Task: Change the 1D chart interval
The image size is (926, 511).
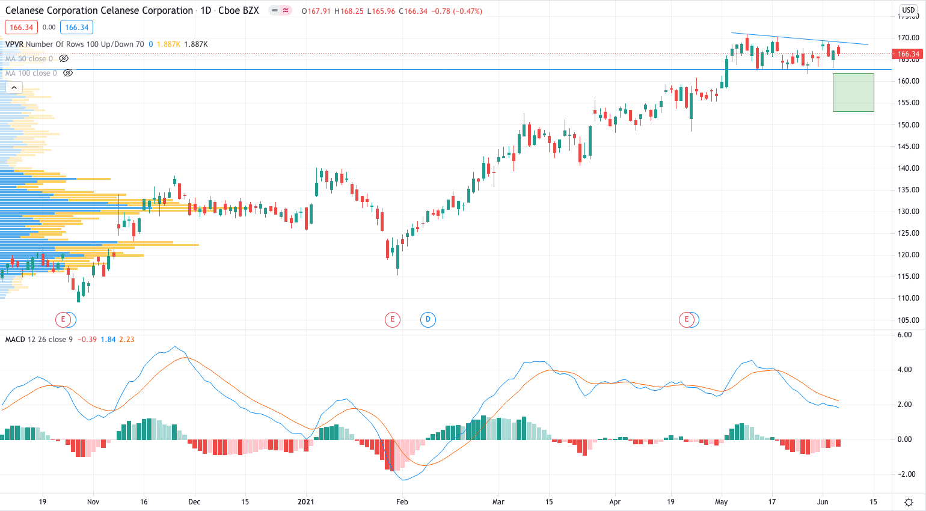Action: [206, 11]
